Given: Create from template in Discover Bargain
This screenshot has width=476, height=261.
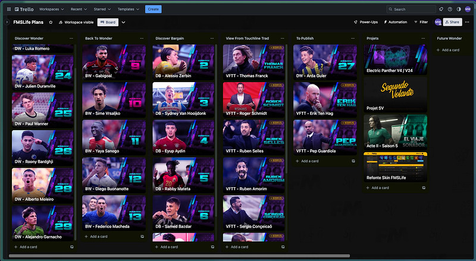Looking at the screenshot, I should click(213, 247).
